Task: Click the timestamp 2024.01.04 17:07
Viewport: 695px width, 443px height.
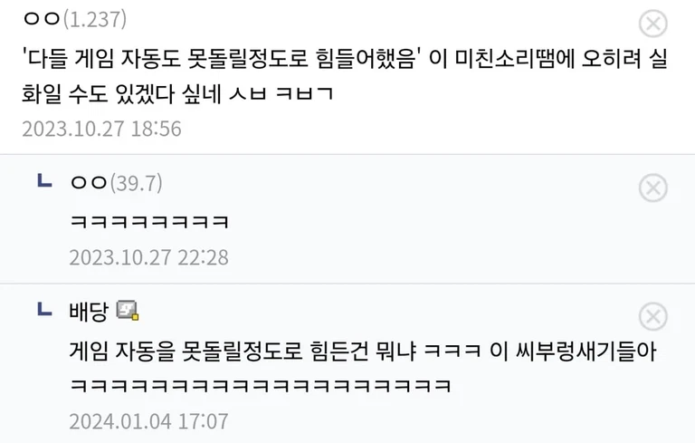Action: point(149,421)
